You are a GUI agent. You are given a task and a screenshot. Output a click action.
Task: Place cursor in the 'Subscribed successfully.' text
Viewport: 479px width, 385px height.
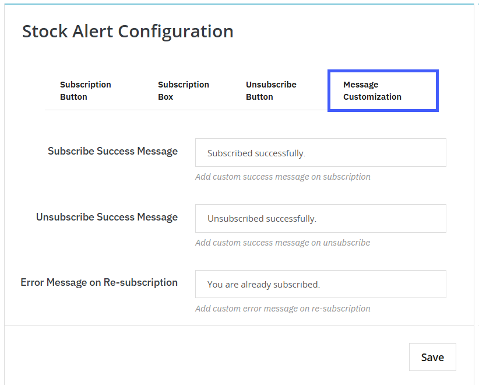pos(256,153)
